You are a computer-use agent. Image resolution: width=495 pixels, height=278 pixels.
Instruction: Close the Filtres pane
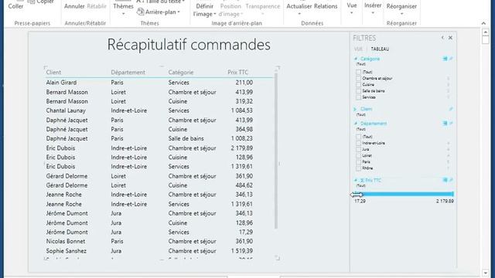(x=450, y=38)
